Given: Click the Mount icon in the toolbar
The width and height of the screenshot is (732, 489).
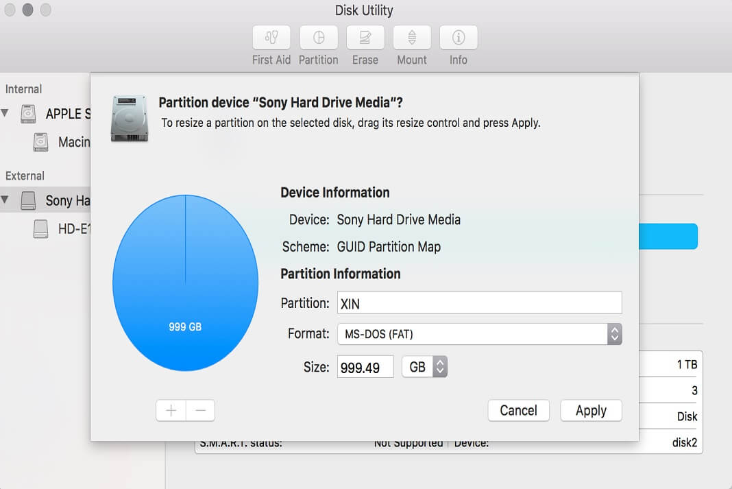Looking at the screenshot, I should (411, 41).
